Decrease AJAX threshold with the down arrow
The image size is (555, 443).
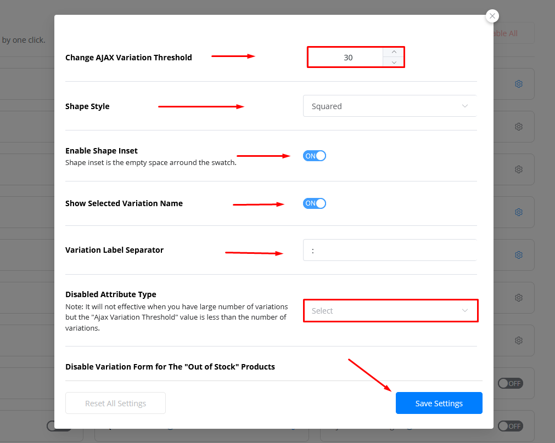394,62
